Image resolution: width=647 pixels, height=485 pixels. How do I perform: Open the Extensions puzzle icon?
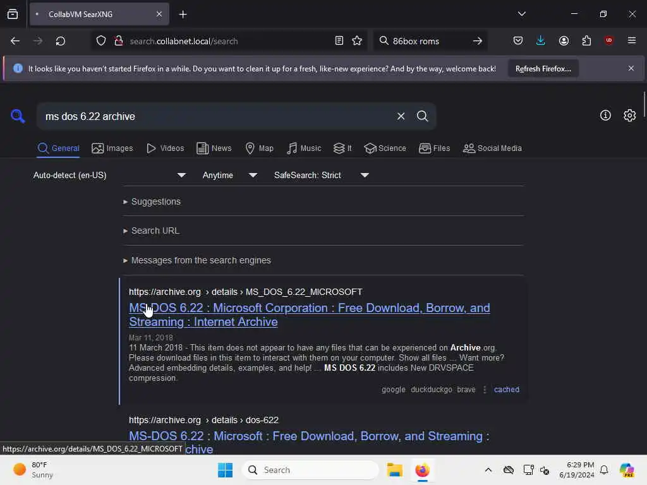tap(586, 41)
